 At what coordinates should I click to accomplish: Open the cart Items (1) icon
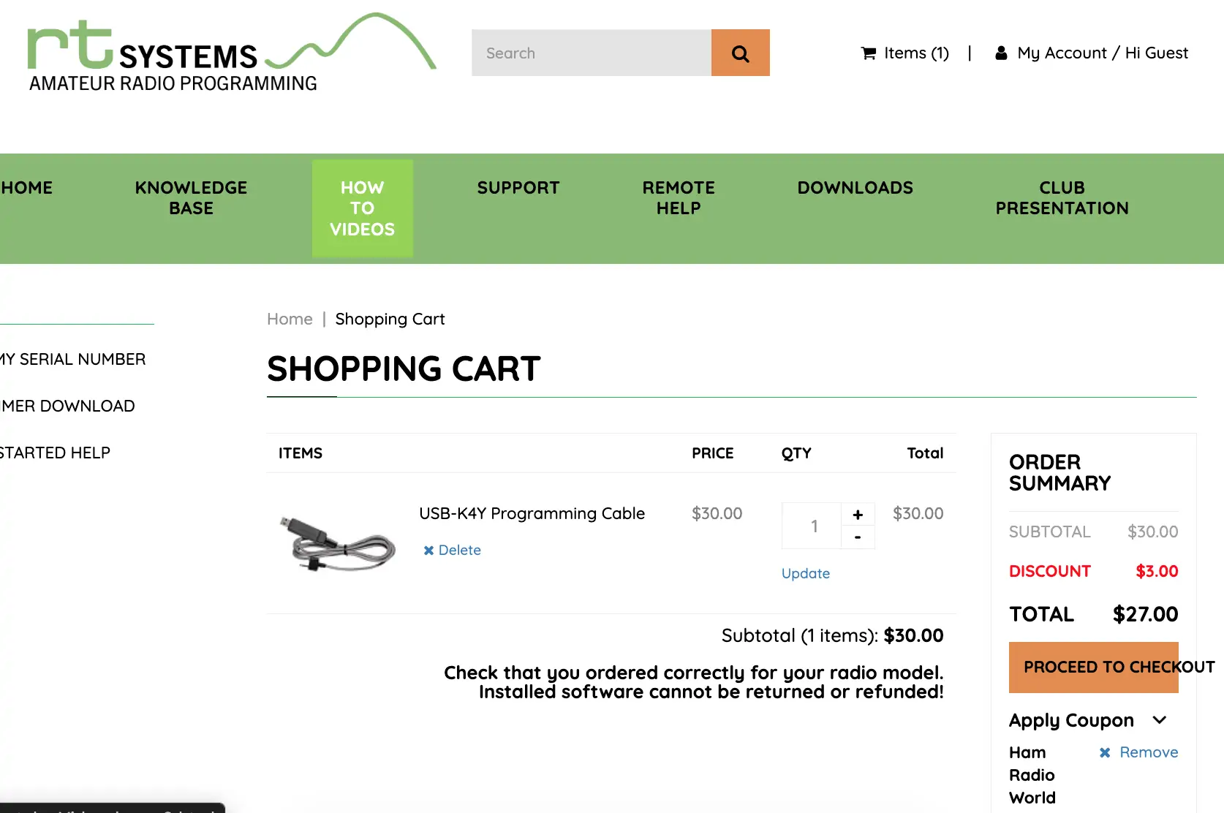click(x=869, y=53)
